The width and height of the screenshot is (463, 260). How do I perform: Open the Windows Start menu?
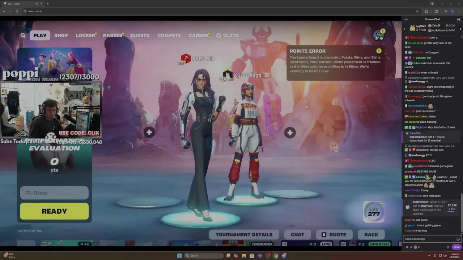(179, 256)
